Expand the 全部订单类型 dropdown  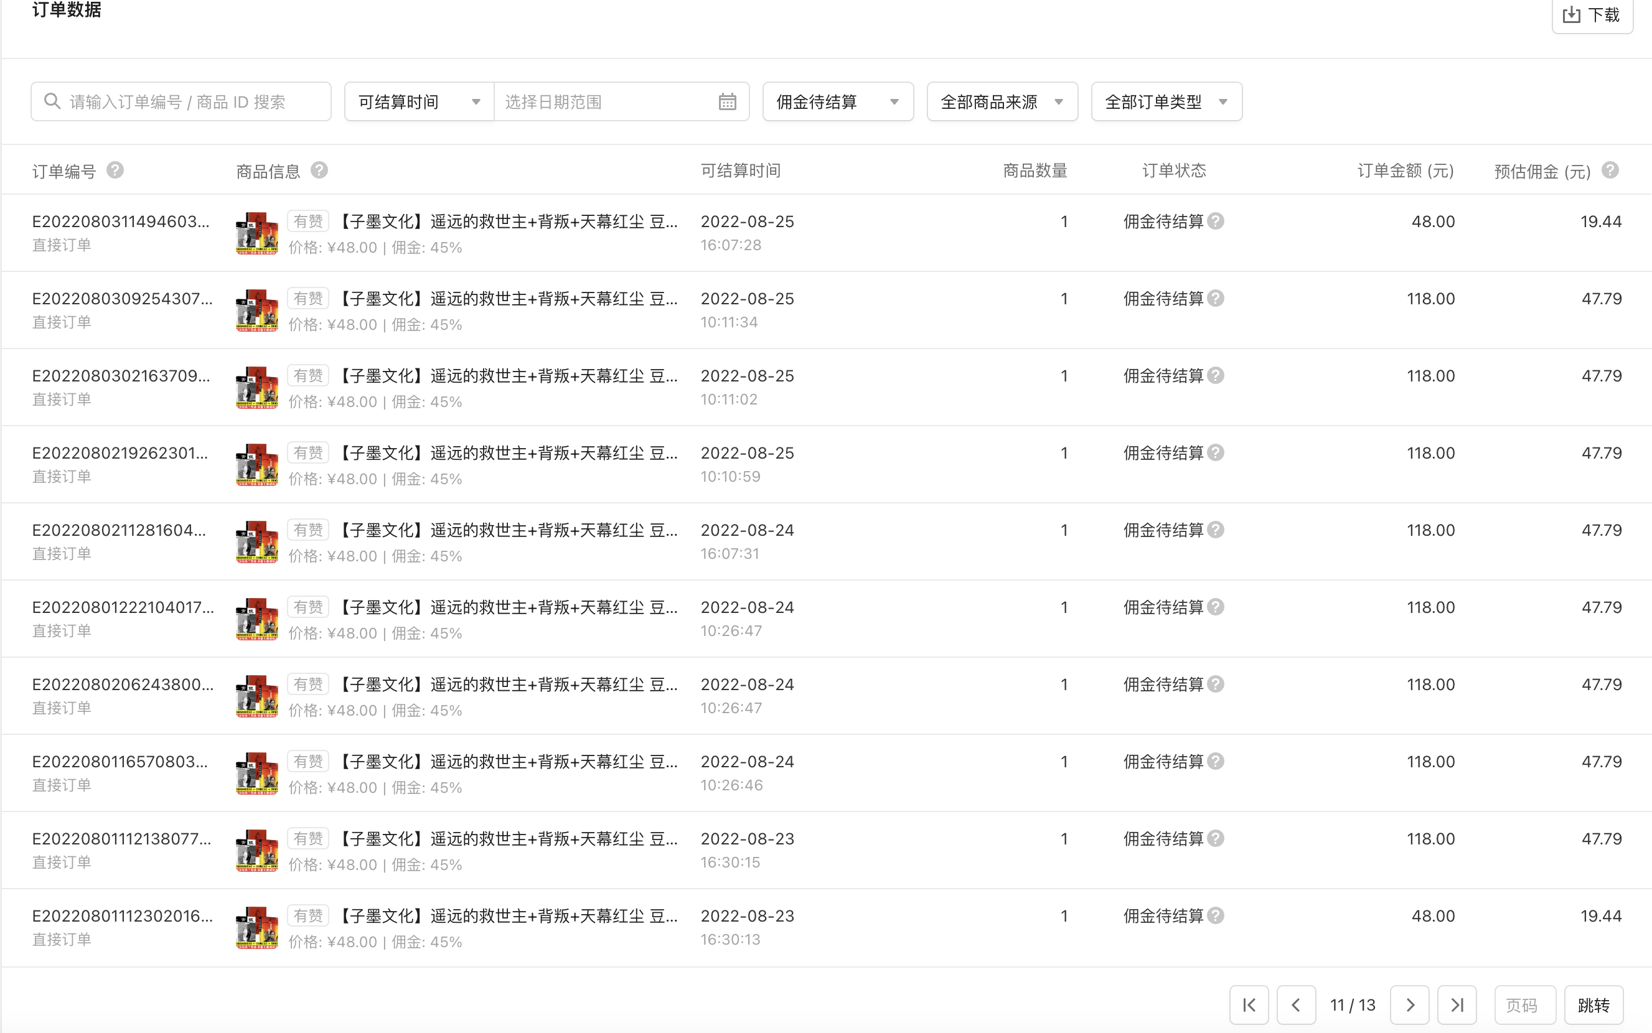(x=1166, y=102)
